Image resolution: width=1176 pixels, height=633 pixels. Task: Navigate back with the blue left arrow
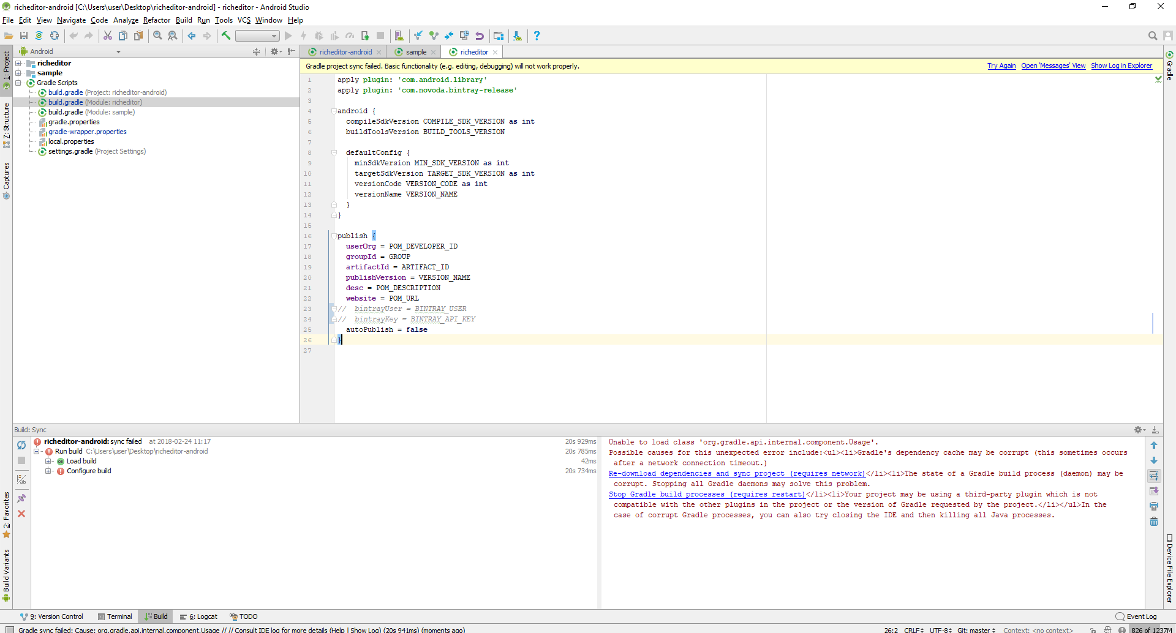click(x=192, y=36)
